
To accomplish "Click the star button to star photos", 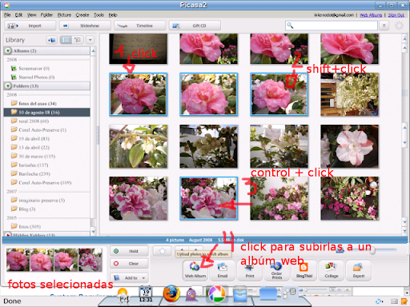I will click(163, 251).
